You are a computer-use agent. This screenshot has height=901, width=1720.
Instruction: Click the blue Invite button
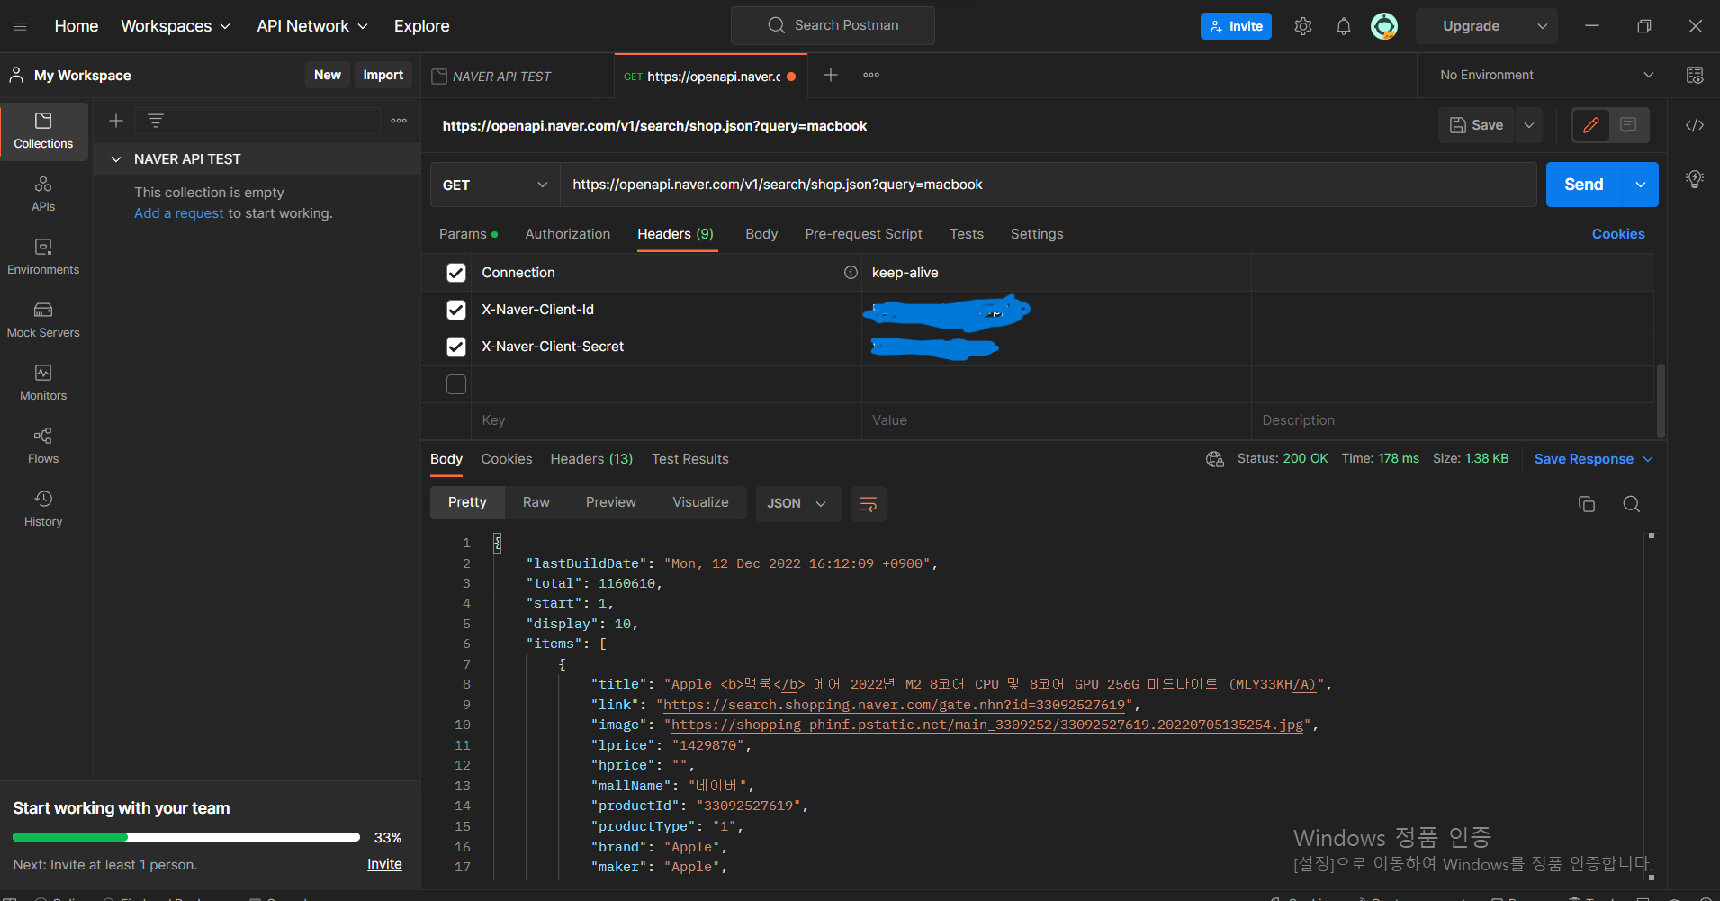(1236, 26)
